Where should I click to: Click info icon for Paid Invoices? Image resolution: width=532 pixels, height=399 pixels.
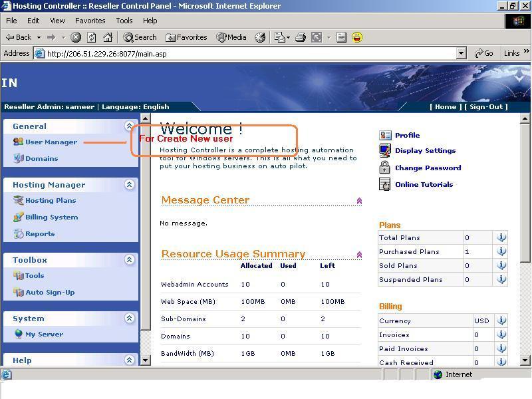pos(501,348)
